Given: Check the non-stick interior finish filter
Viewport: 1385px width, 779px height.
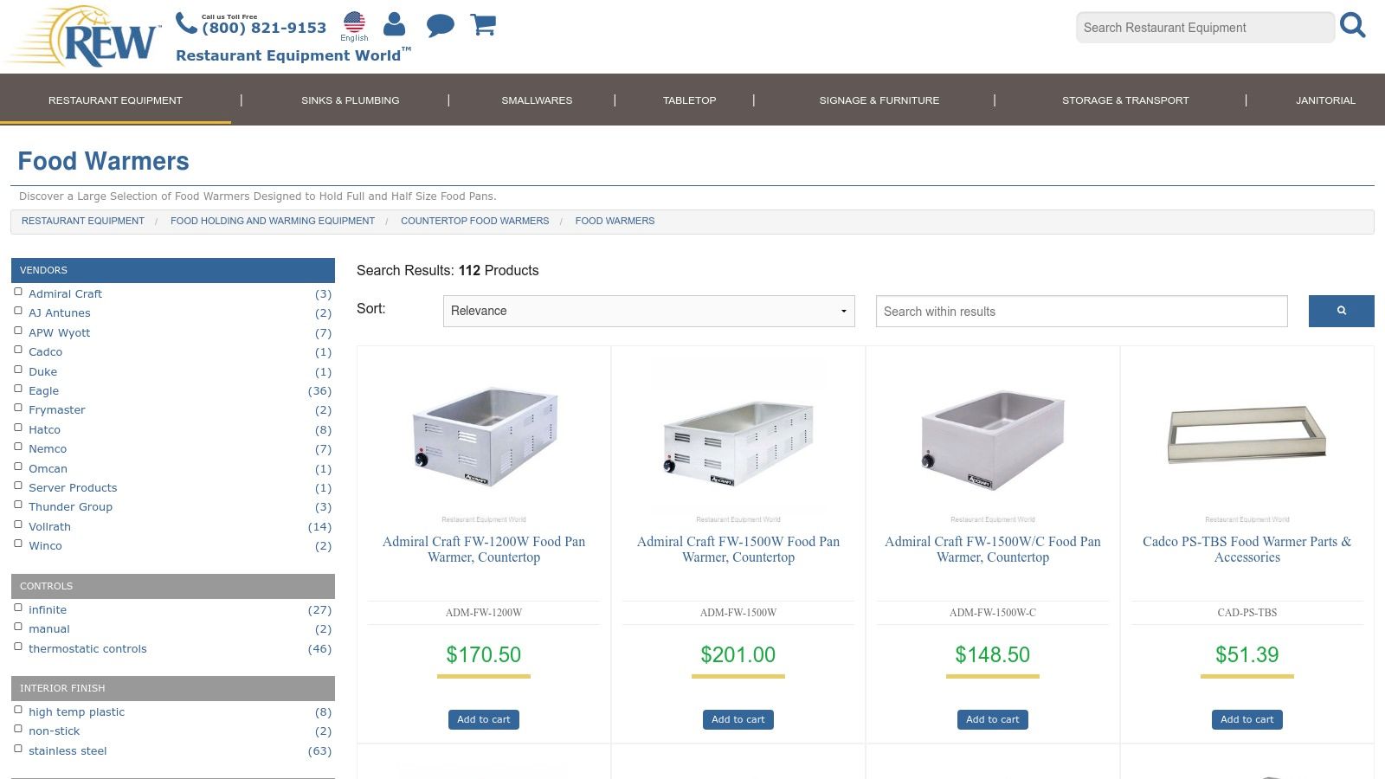Looking at the screenshot, I should (18, 729).
